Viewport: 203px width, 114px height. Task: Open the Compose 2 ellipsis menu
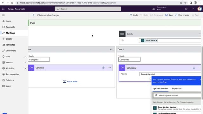[200, 68]
